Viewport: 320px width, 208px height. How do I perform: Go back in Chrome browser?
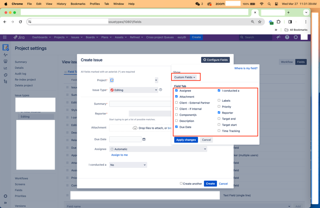coord(5,22)
